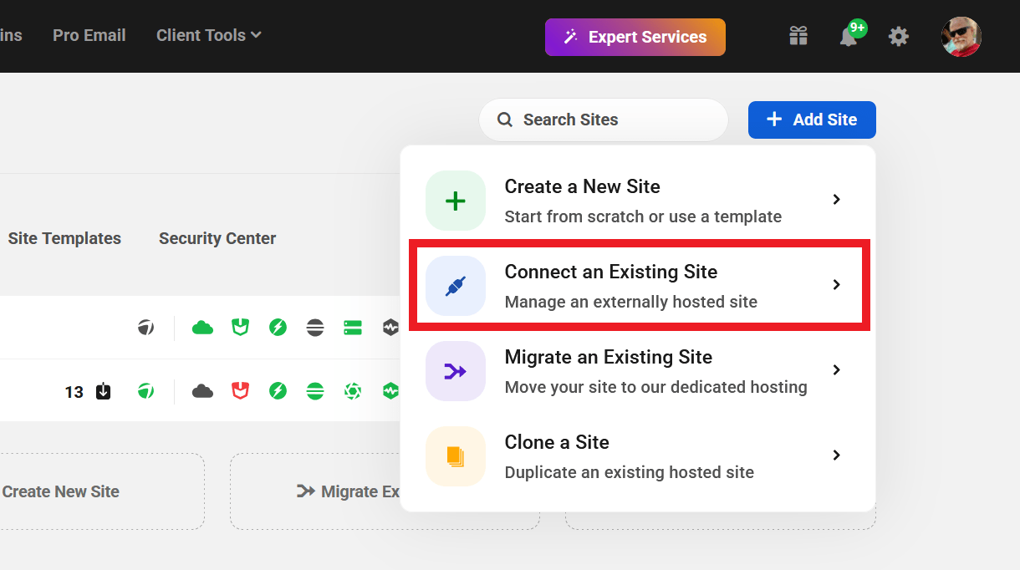
Task: Open the Pro Email menu item
Action: click(x=89, y=35)
